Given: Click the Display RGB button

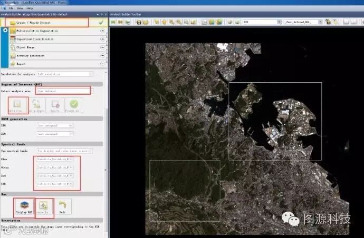Looking at the screenshot, I should 24,207.
